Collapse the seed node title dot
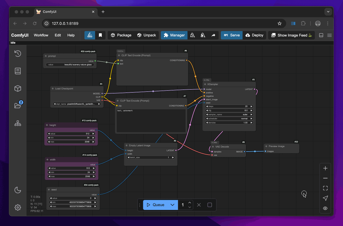Screen dimensions: 343x226 click(x=49, y=189)
